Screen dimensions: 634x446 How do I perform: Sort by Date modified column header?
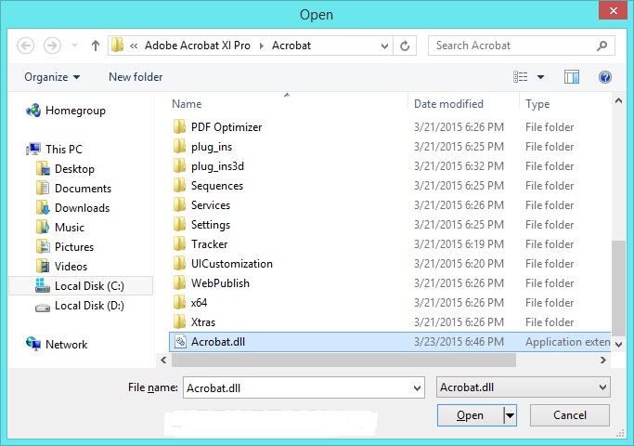[x=464, y=104]
